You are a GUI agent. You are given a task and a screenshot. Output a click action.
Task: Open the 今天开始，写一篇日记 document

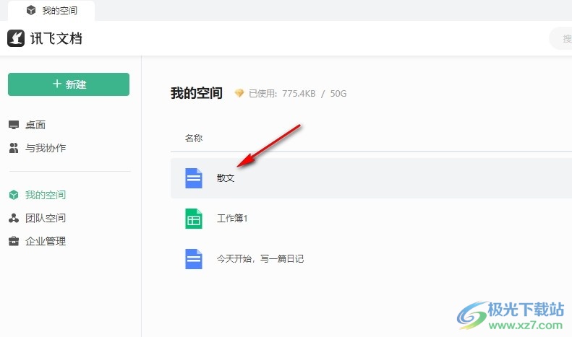pos(260,259)
